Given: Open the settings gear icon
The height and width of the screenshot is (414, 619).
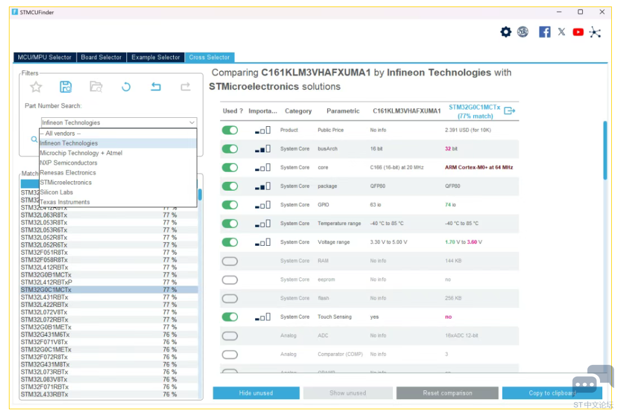Looking at the screenshot, I should pyautogui.click(x=506, y=32).
